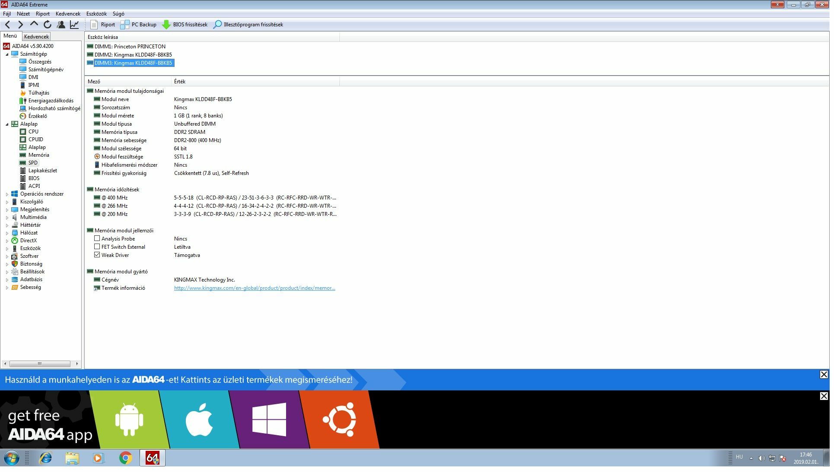The height and width of the screenshot is (472, 834).
Task: Switch to the Kedvencek tab
Action: [36, 37]
